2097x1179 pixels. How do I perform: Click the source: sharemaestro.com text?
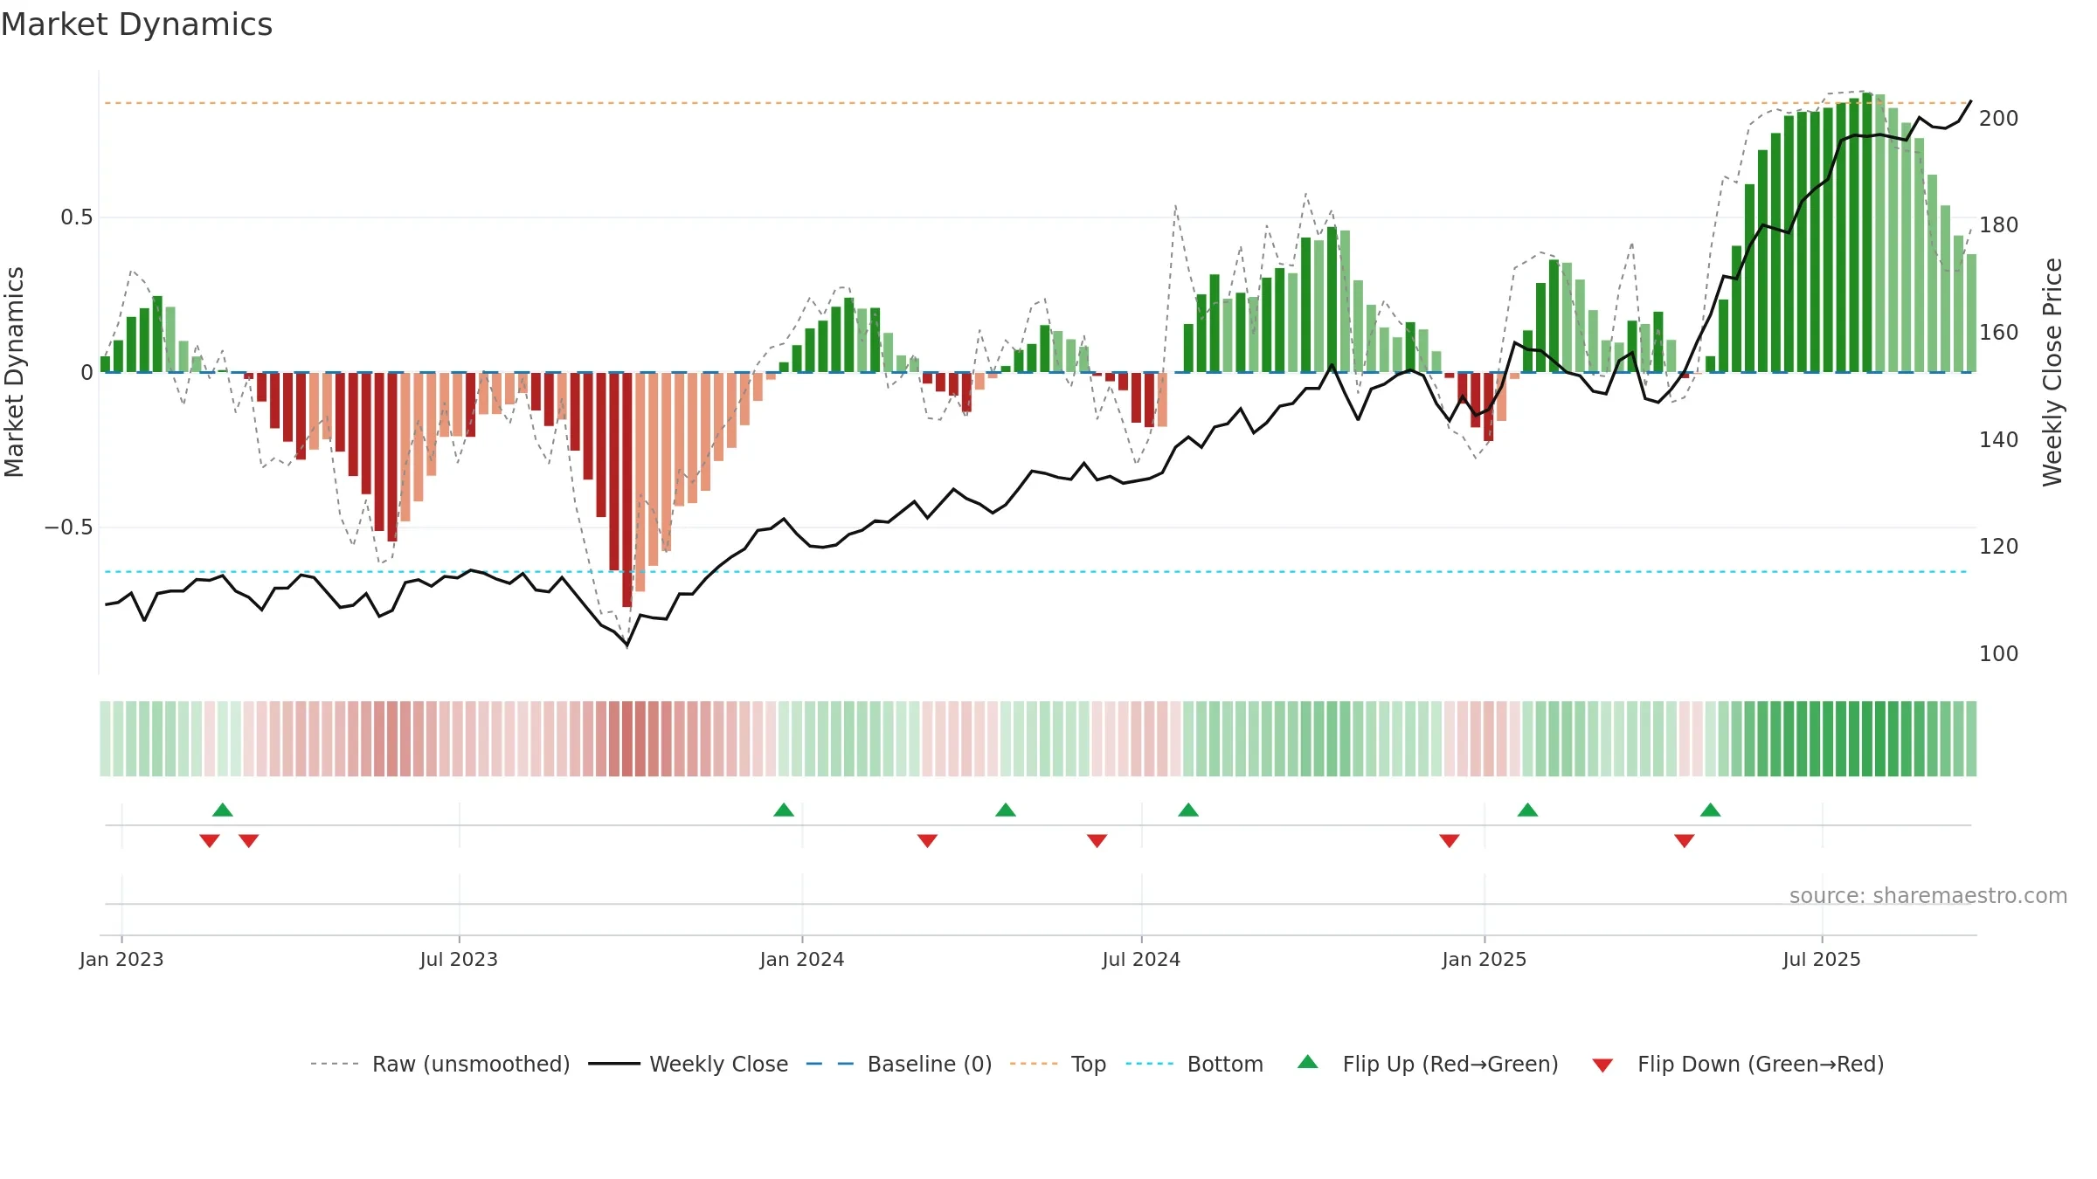[x=1928, y=895]
